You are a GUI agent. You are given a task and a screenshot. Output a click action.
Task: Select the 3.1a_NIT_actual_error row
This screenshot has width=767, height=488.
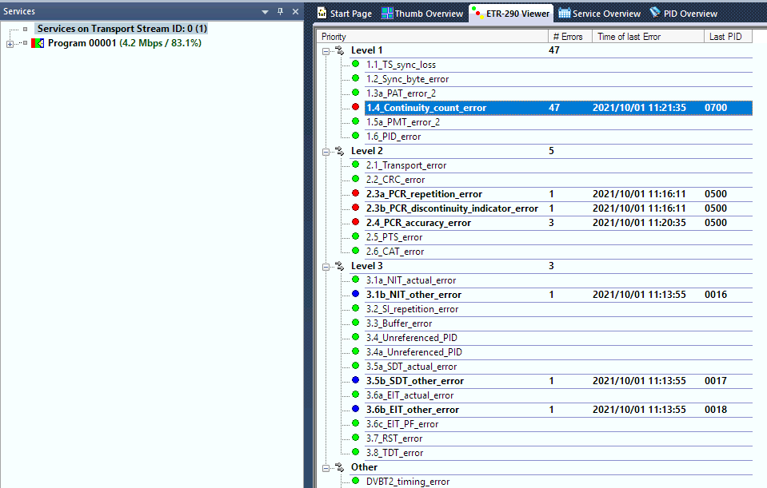(558, 280)
